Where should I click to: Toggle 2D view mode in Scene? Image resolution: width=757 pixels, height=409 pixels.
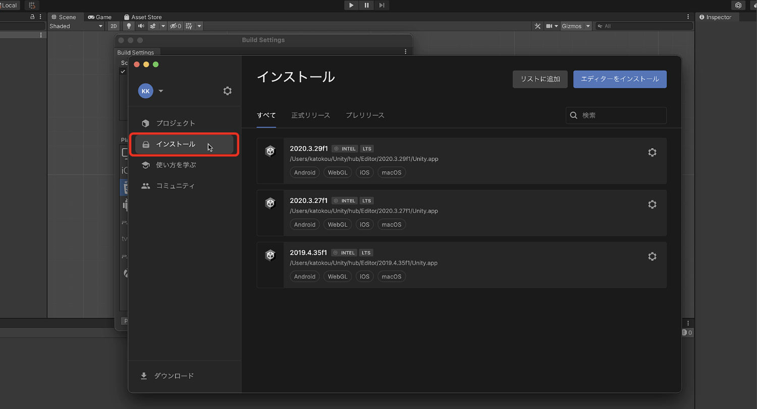click(x=114, y=26)
